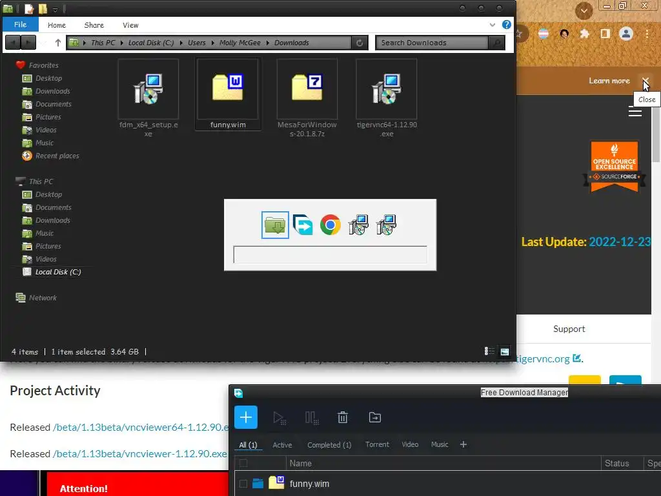Open the Share ribbon tab
This screenshot has width=661, height=496.
(x=94, y=25)
